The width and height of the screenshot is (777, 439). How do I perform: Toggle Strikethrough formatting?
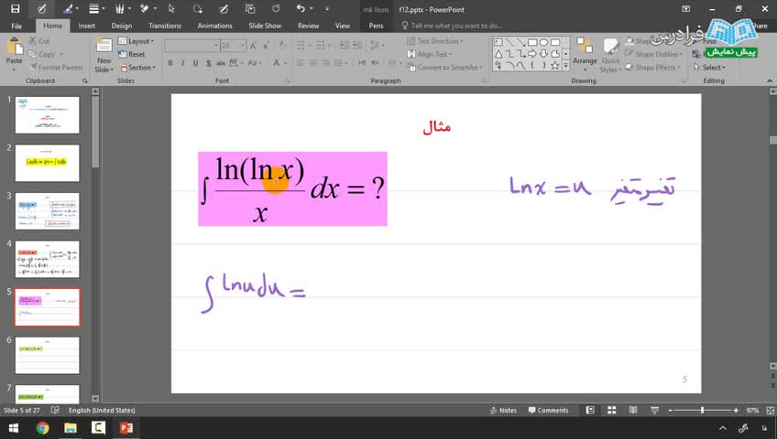pos(221,63)
